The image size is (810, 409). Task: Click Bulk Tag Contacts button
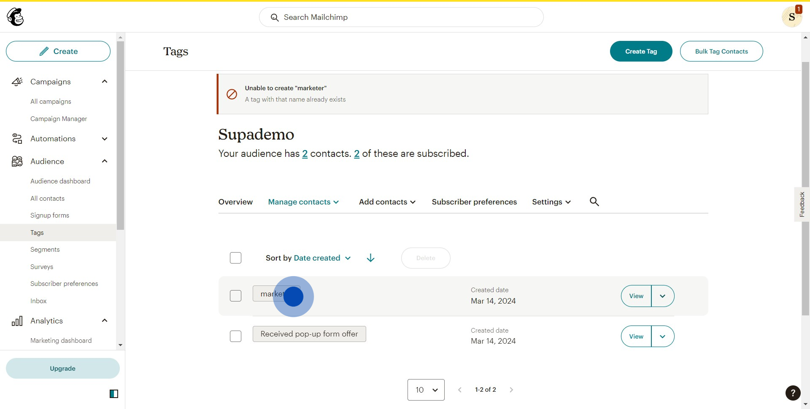[x=721, y=51]
